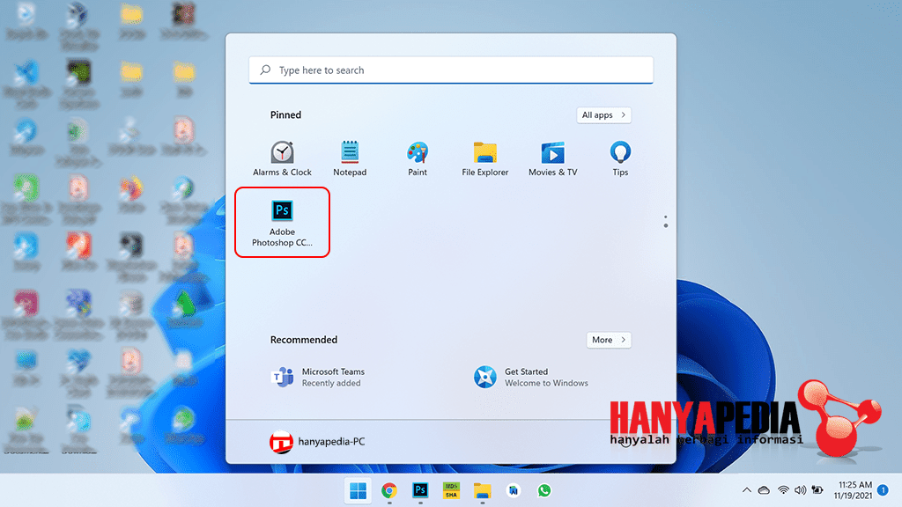This screenshot has width=902, height=507.
Task: Open Wi-Fi network tray icon
Action: [x=783, y=490]
